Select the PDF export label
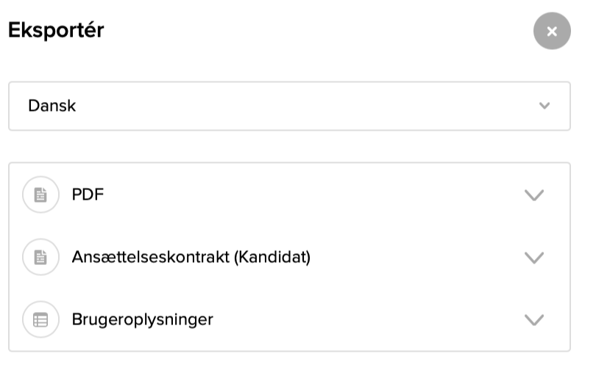This screenshot has height=370, width=596. click(88, 195)
